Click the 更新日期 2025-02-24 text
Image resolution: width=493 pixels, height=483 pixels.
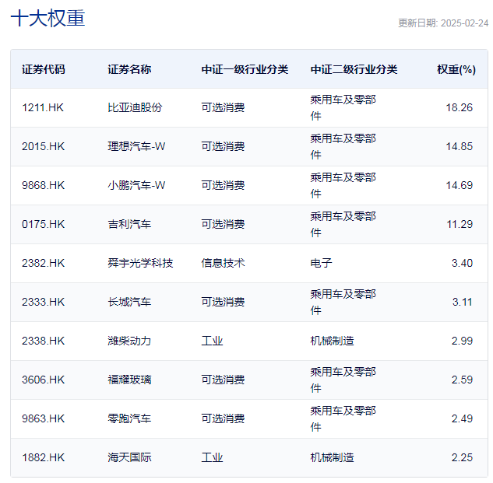point(442,23)
